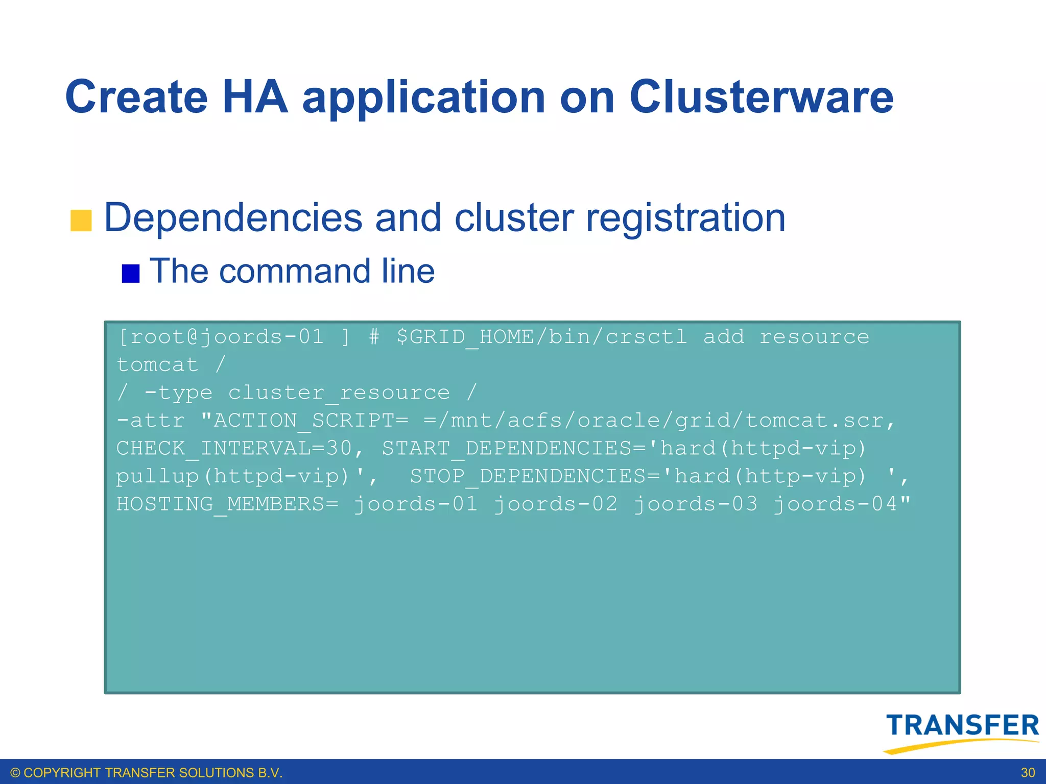Click the TRANSFER logo
The height and width of the screenshot is (784, 1046).
coord(962,733)
